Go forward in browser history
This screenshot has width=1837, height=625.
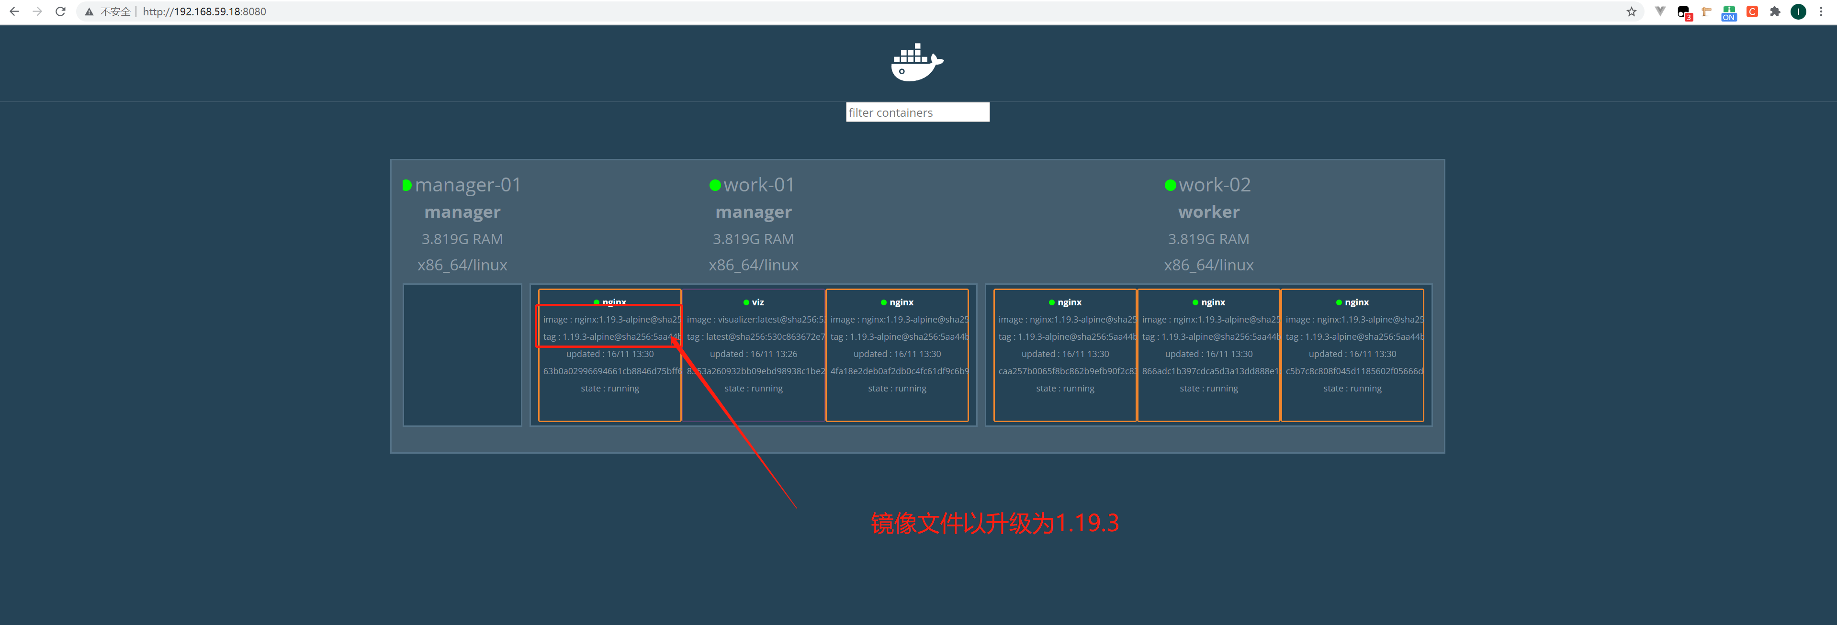pos(38,11)
